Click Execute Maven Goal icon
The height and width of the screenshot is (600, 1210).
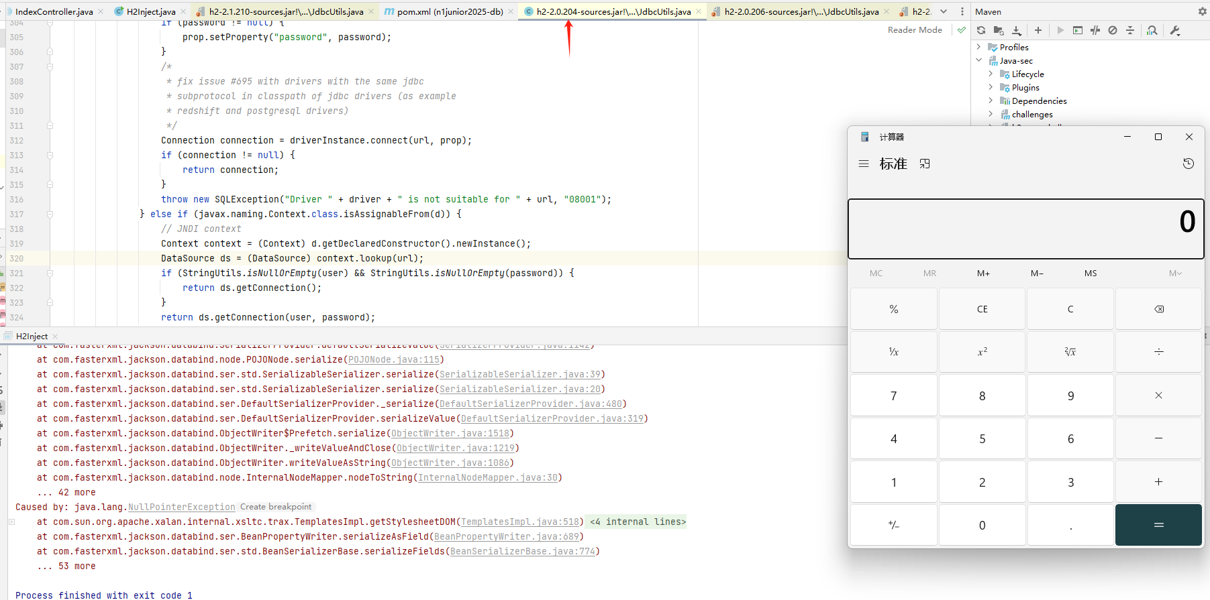click(1078, 30)
